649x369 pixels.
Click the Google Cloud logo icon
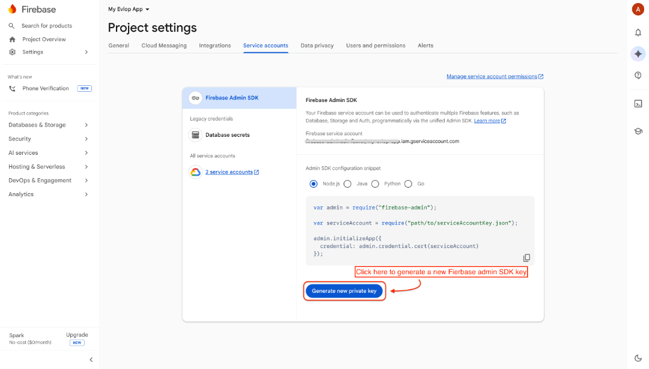click(x=195, y=172)
